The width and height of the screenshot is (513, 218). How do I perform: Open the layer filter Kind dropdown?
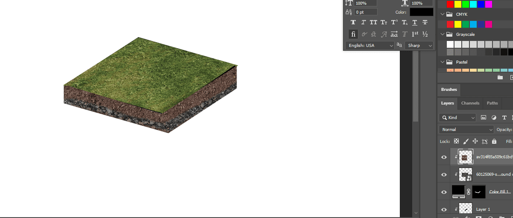(x=457, y=117)
